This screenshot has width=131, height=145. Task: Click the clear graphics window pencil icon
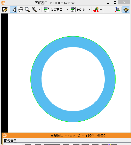pos(5,10)
